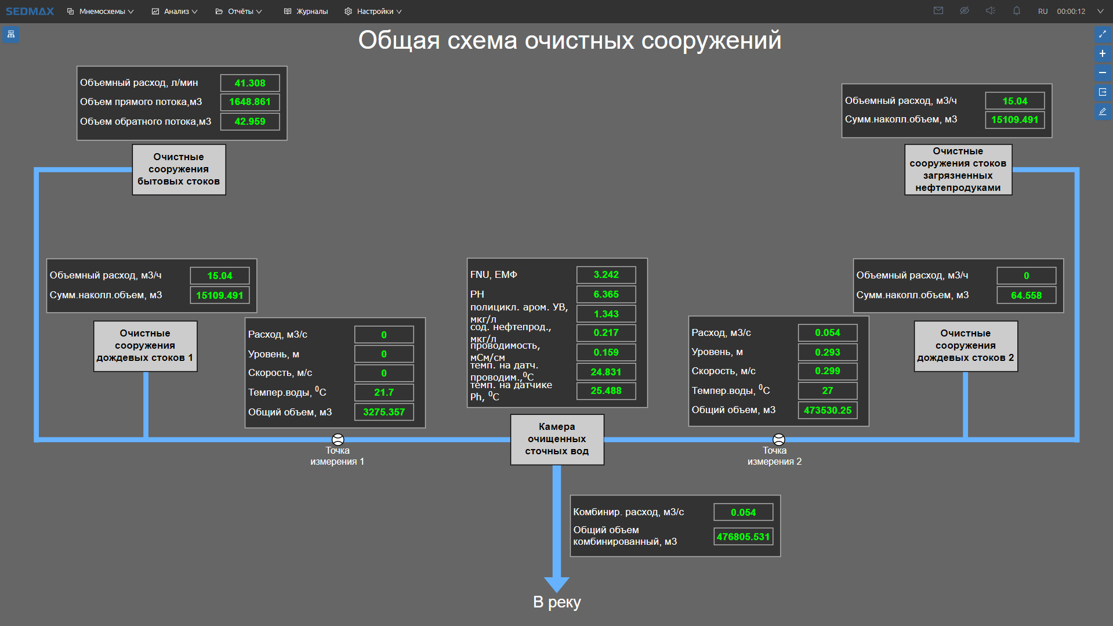This screenshot has width=1113, height=626.
Task: Zoom in on the scheme with plus icon
Action: click(1103, 53)
